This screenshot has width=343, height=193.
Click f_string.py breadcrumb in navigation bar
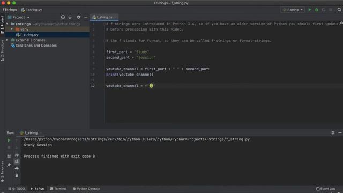coord(32,10)
